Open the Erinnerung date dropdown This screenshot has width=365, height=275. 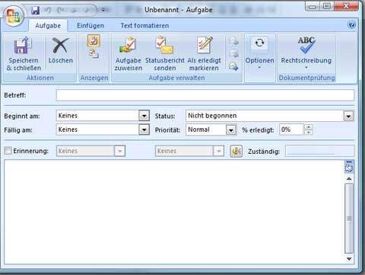119,151
